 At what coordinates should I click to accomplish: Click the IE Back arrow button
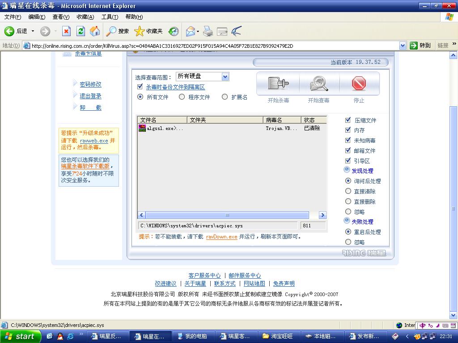point(9,31)
